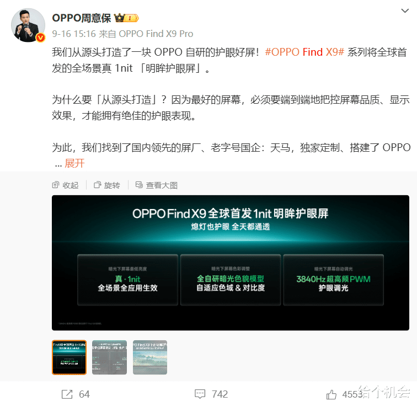This screenshot has height=407, width=417.
Task: Click the repost share icon
Action: tap(67, 394)
